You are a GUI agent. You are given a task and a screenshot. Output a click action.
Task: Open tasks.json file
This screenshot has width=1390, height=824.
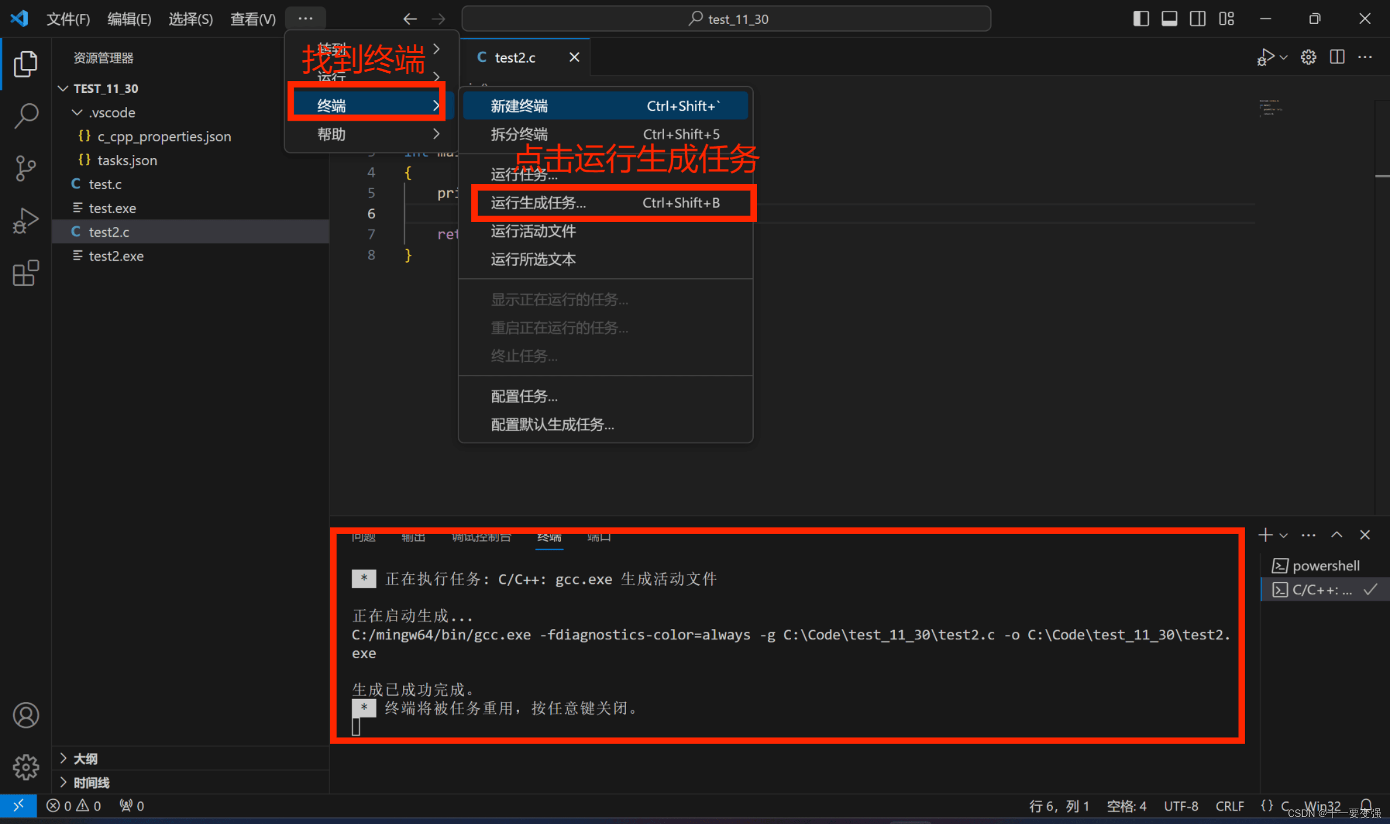click(191, 160)
